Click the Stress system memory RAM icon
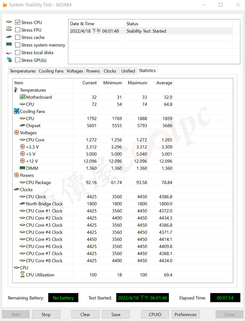 click(9, 44)
